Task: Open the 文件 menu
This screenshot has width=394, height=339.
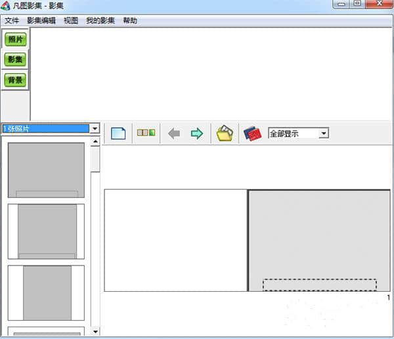Action: [12, 20]
